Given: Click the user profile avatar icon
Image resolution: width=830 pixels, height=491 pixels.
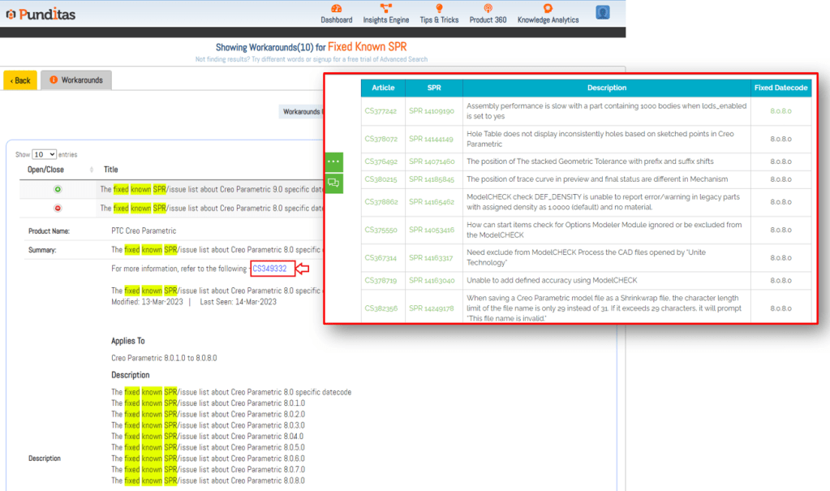Looking at the screenshot, I should (x=603, y=12).
